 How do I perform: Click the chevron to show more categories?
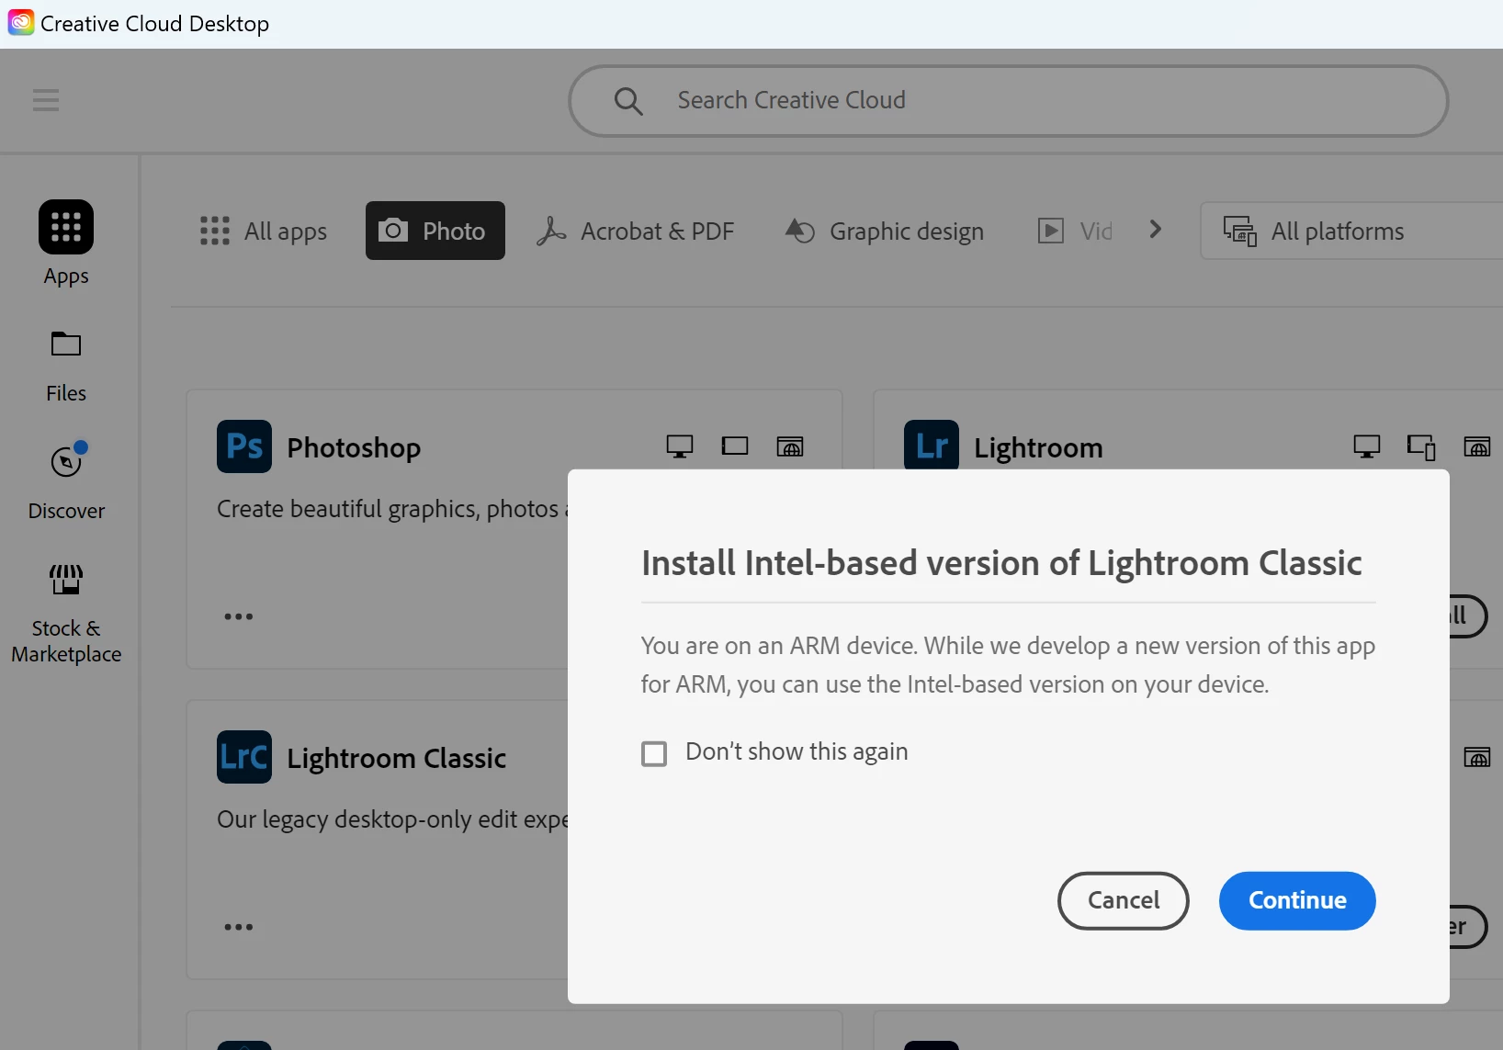click(1156, 230)
